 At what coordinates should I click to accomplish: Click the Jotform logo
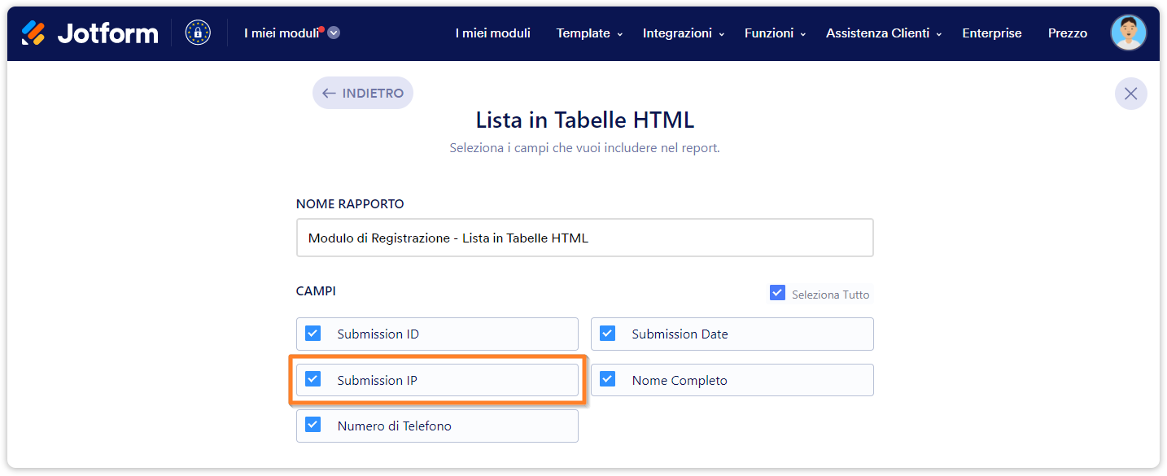click(90, 33)
